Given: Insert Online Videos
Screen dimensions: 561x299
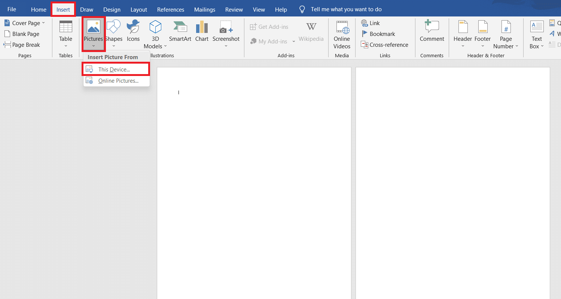Looking at the screenshot, I should [342, 35].
